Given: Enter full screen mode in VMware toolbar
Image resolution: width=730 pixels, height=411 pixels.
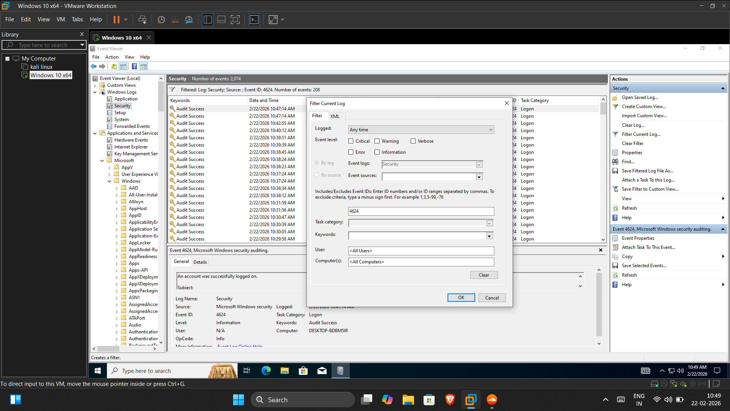Looking at the screenshot, I should [235, 19].
